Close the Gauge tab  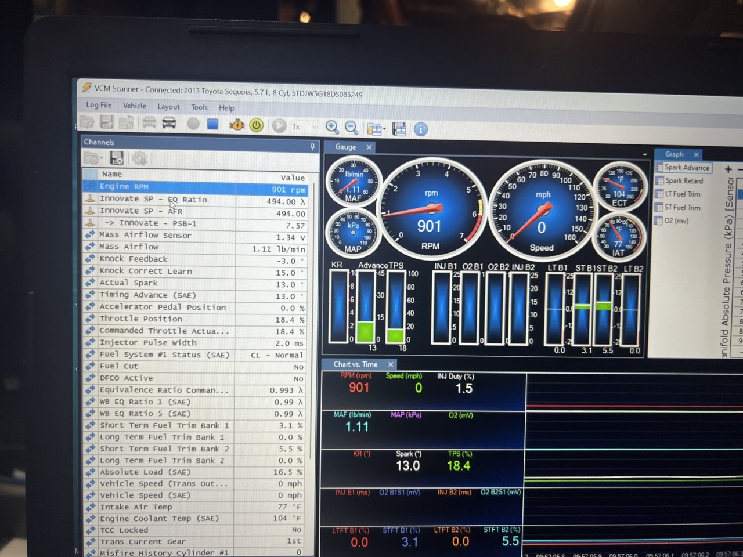(x=369, y=147)
